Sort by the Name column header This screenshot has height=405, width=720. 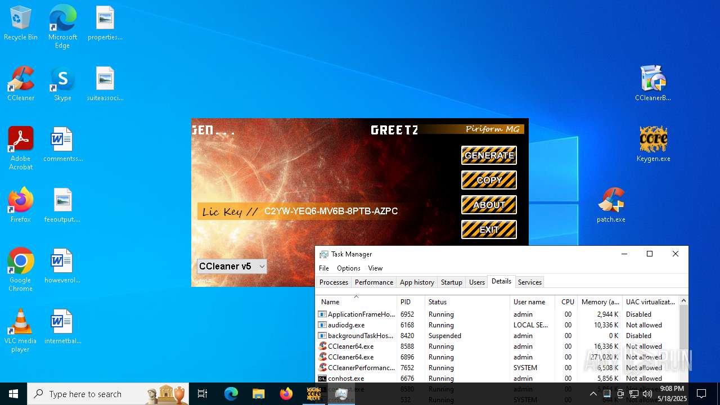point(356,302)
